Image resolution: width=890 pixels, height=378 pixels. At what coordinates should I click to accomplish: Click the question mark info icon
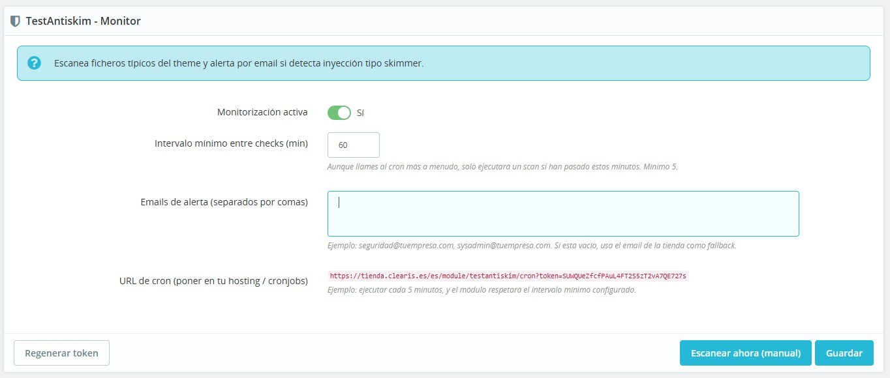pyautogui.click(x=34, y=63)
